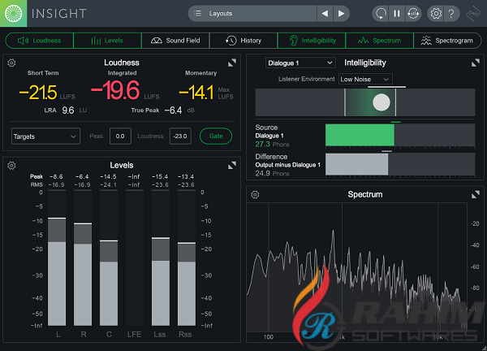Toggle the History module tab
The width and height of the screenshot is (487, 351).
(243, 41)
